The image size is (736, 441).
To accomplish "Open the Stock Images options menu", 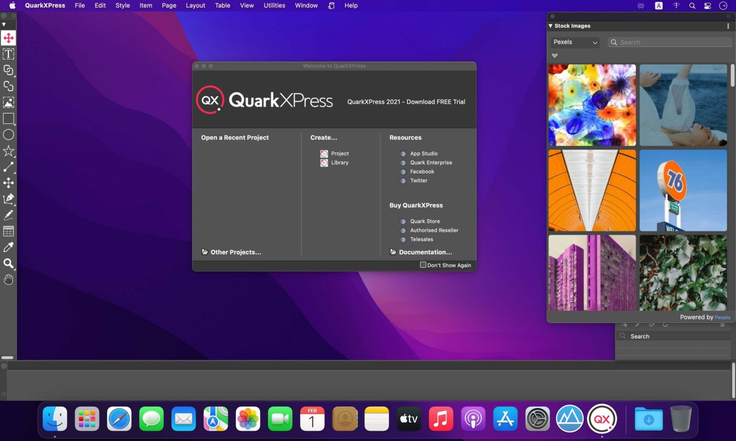I will click(728, 26).
